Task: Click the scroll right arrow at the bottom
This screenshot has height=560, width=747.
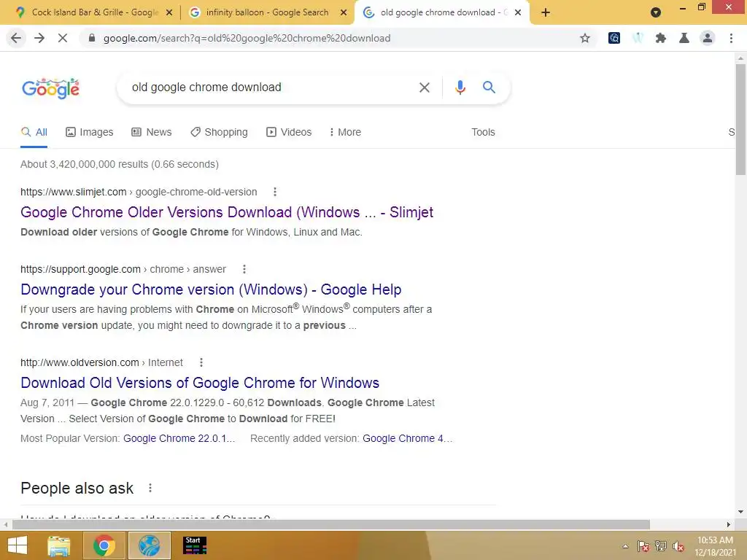Action: [729, 525]
